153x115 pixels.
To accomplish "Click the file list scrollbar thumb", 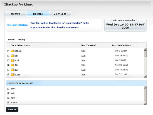I will (x=145, y=54).
